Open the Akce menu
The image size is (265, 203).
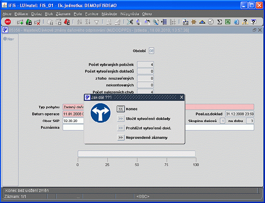pyautogui.click(x=7, y=14)
